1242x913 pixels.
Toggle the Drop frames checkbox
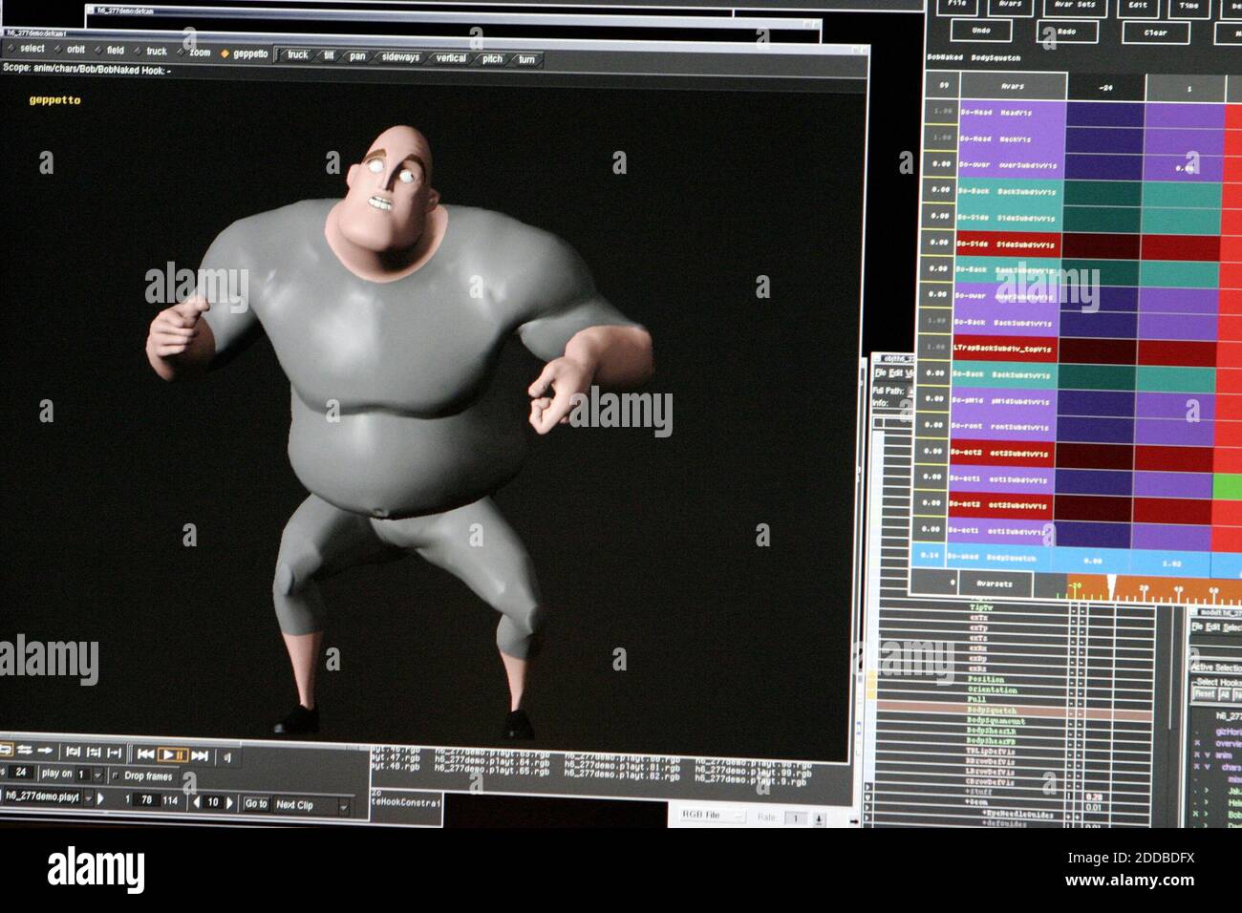pyautogui.click(x=116, y=775)
